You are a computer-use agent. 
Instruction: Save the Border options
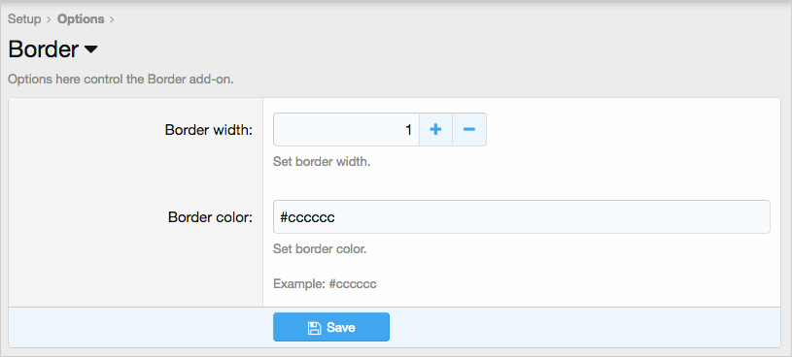pos(331,327)
